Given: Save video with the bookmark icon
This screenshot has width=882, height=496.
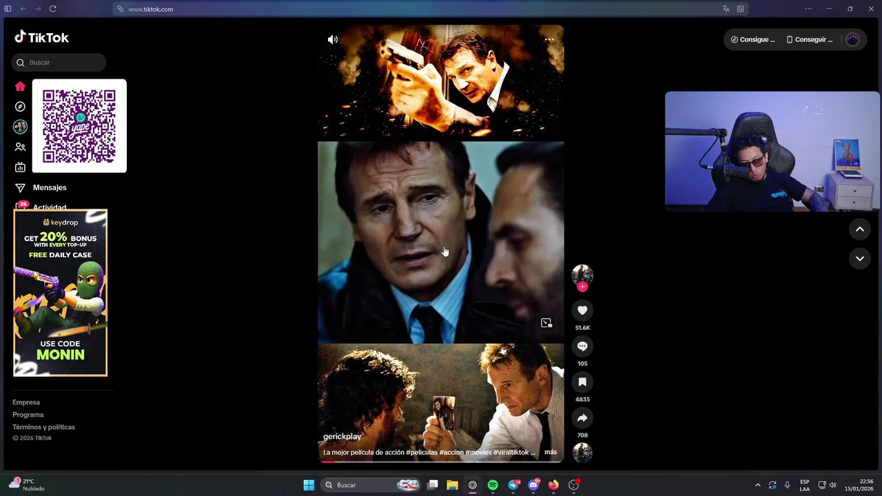Looking at the screenshot, I should point(582,382).
